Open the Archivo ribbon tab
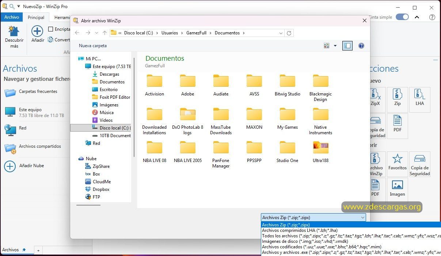441x256 pixels. click(x=12, y=17)
